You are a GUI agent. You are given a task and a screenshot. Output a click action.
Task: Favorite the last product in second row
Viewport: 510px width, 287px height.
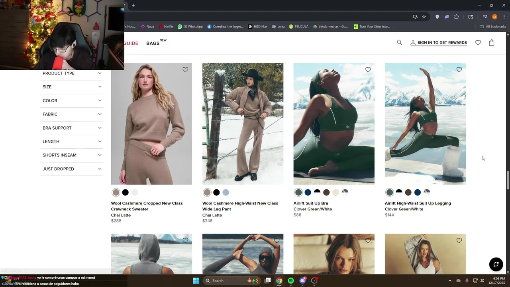[x=459, y=240]
